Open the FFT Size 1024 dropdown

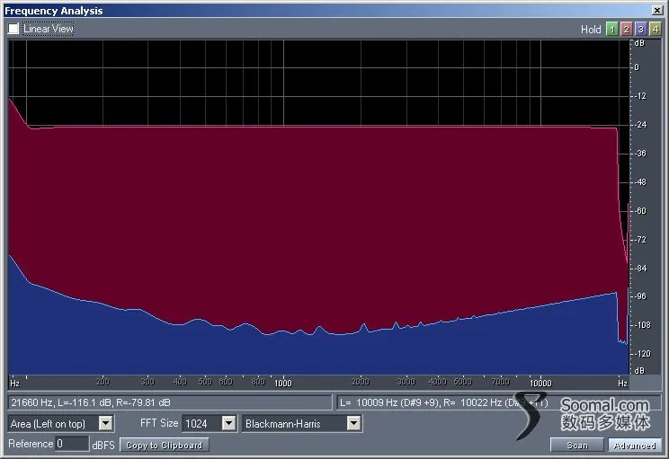coord(209,423)
